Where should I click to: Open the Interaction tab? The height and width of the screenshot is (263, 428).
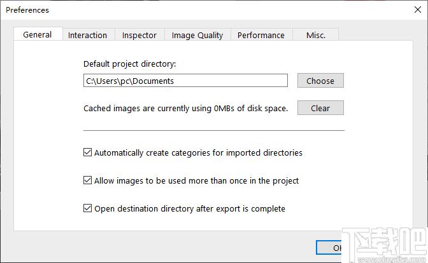87,36
